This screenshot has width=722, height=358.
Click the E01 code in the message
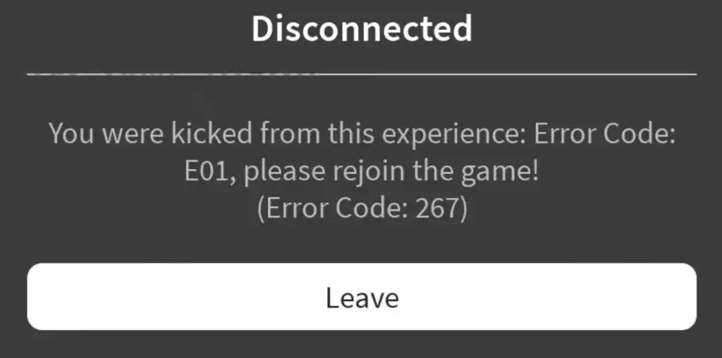[x=210, y=171]
